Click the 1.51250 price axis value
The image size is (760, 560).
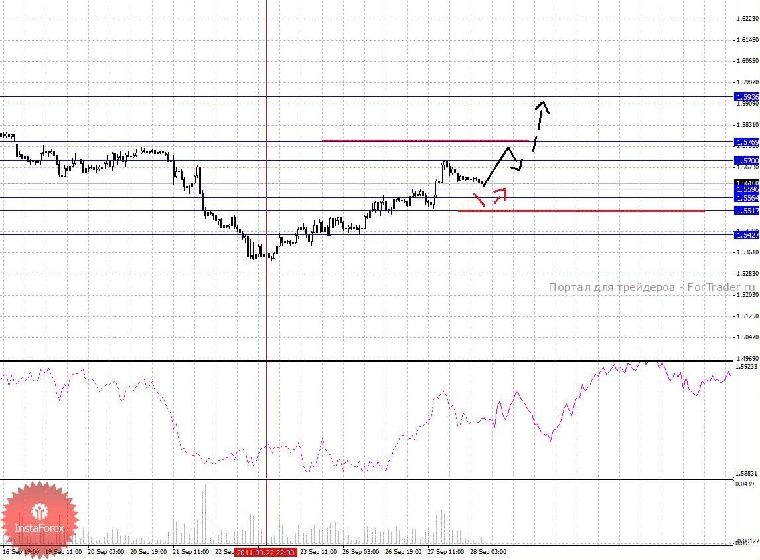pyautogui.click(x=747, y=316)
